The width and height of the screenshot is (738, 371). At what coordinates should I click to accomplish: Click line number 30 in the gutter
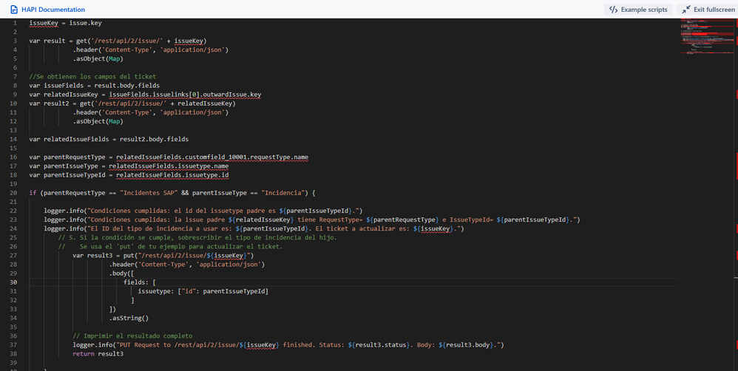[x=13, y=282]
